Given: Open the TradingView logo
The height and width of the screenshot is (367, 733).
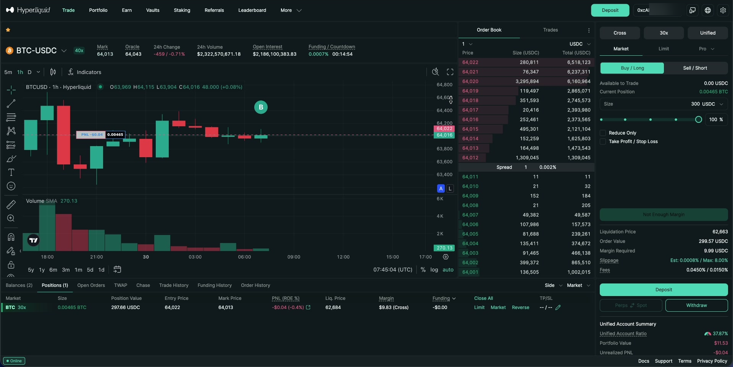Looking at the screenshot, I should [x=34, y=240].
